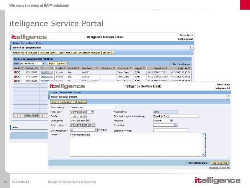The width and height of the screenshot is (250, 188).
Task: Click scroll-up arrow of Langtext textarea
Action: pos(203,135)
